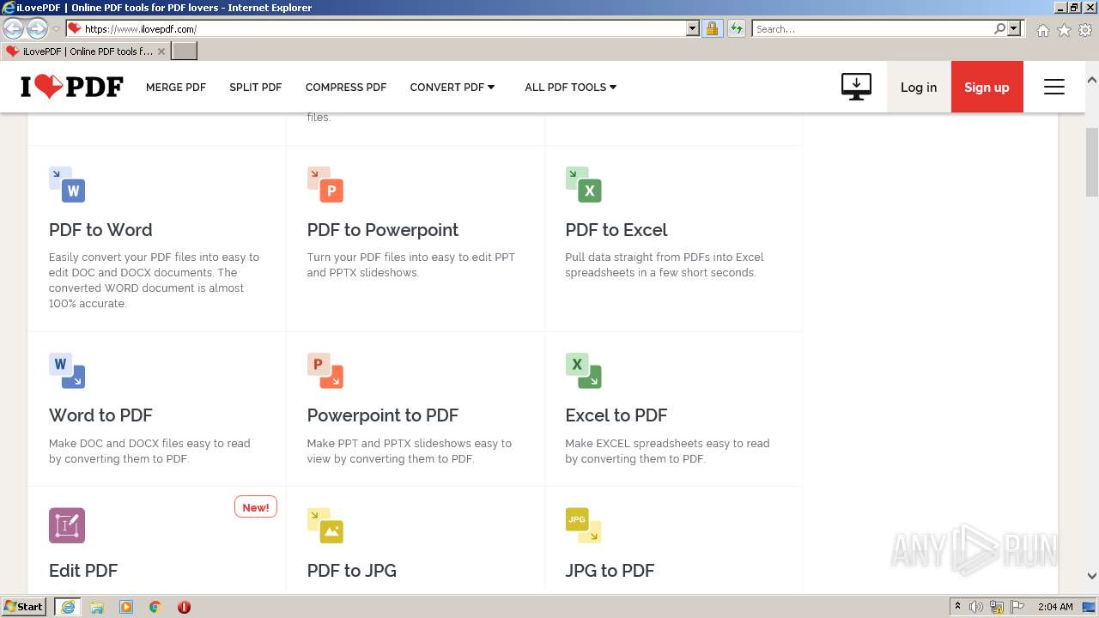Screen dimensions: 1099x618
Task: Click the scrollbar down arrow
Action: click(1092, 576)
